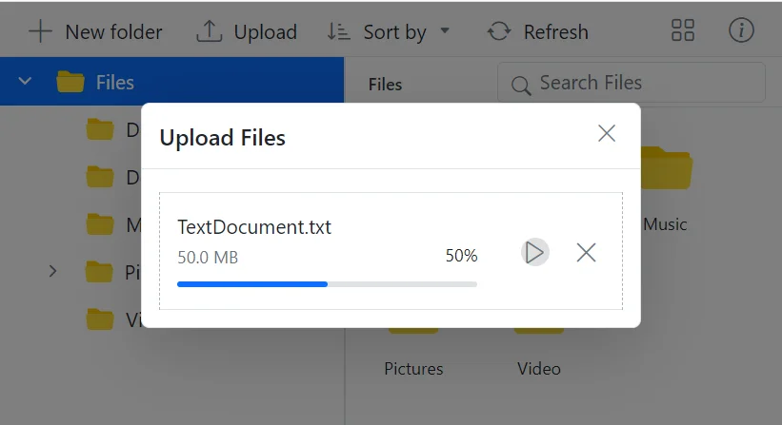Switch view with the grid layout icon
The image size is (782, 425).
pos(683,30)
